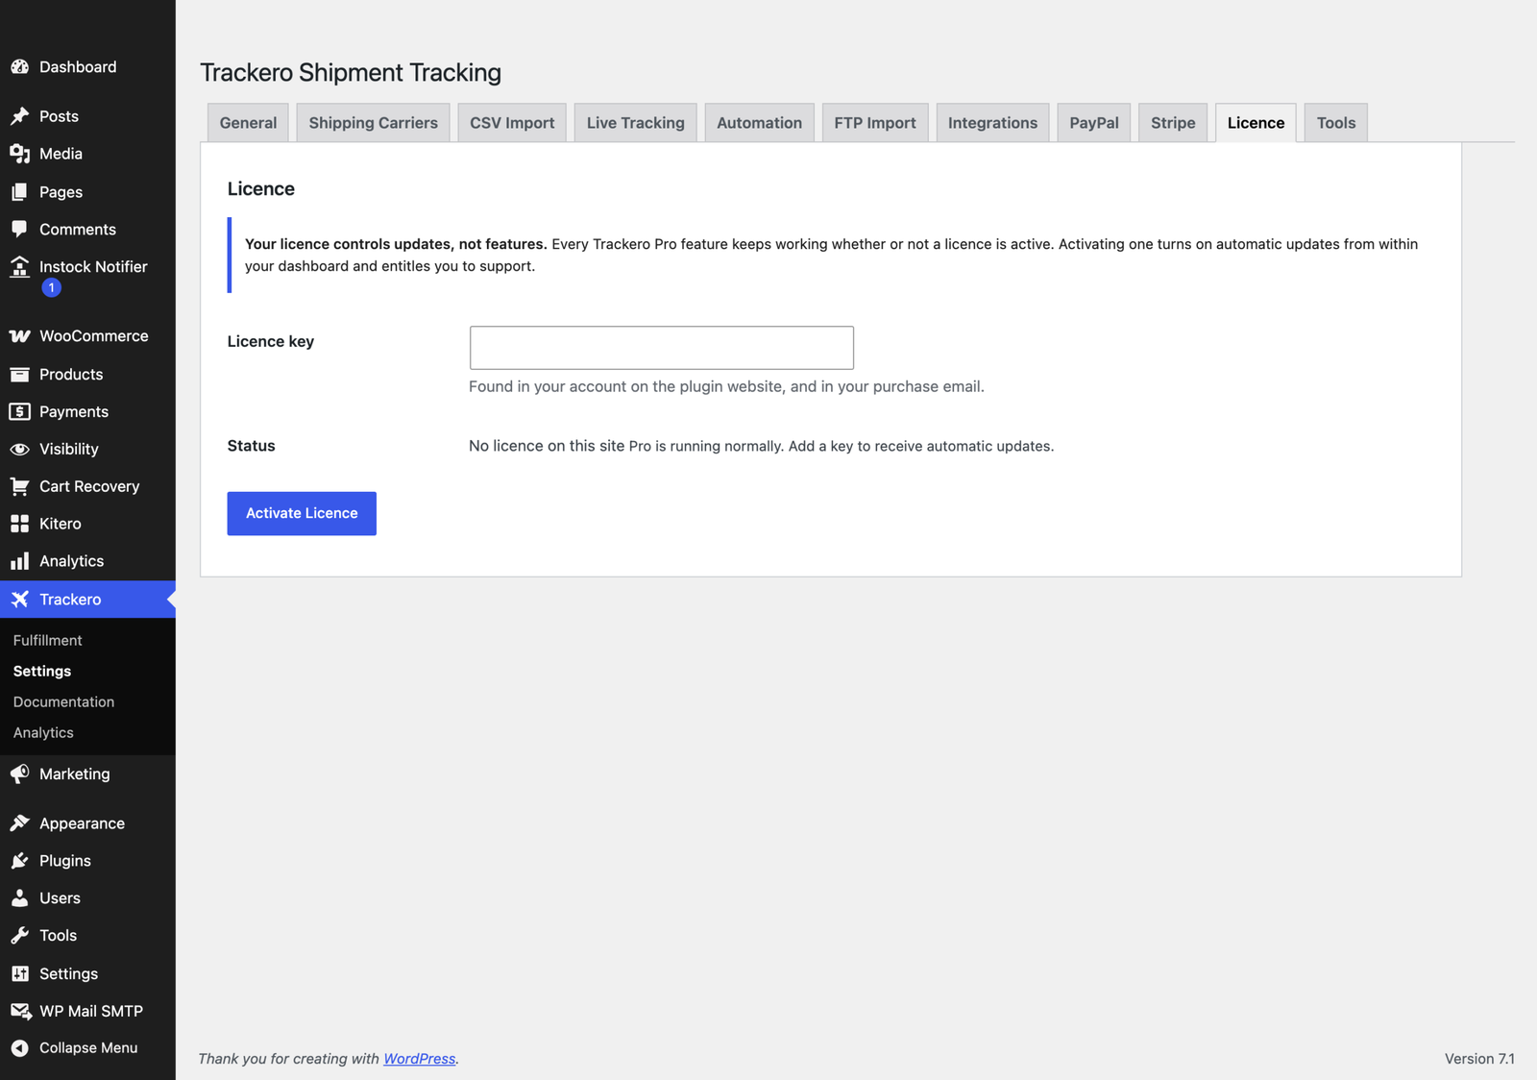Go to the Cart Recovery menu item
The width and height of the screenshot is (1537, 1080).
point(87,487)
